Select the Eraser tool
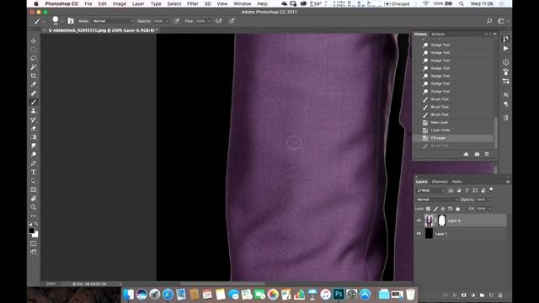Image resolution: width=539 pixels, height=303 pixels. coord(34,128)
